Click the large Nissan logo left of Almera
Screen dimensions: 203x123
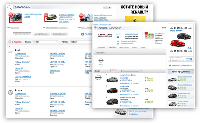coord(98,77)
